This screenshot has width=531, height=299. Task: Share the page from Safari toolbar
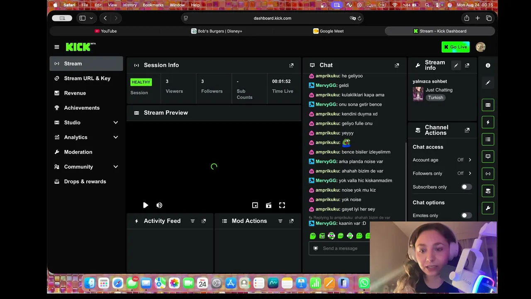point(467,18)
